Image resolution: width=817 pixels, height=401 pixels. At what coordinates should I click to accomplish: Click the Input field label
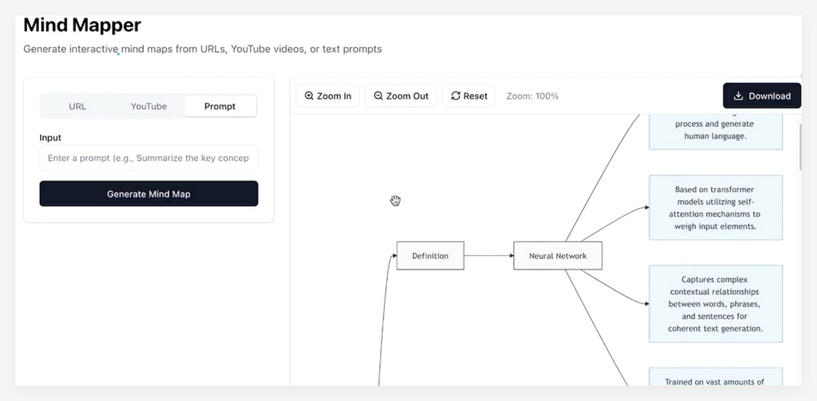(x=50, y=138)
